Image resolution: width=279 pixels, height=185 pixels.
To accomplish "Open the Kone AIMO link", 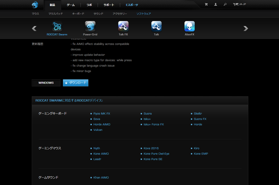I will (101, 154).
